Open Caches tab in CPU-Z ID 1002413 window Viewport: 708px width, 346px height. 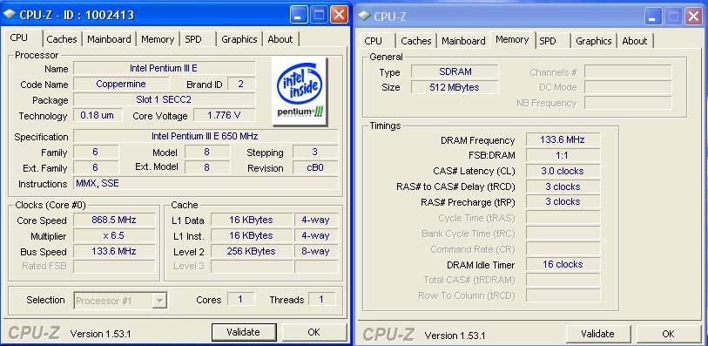[62, 39]
